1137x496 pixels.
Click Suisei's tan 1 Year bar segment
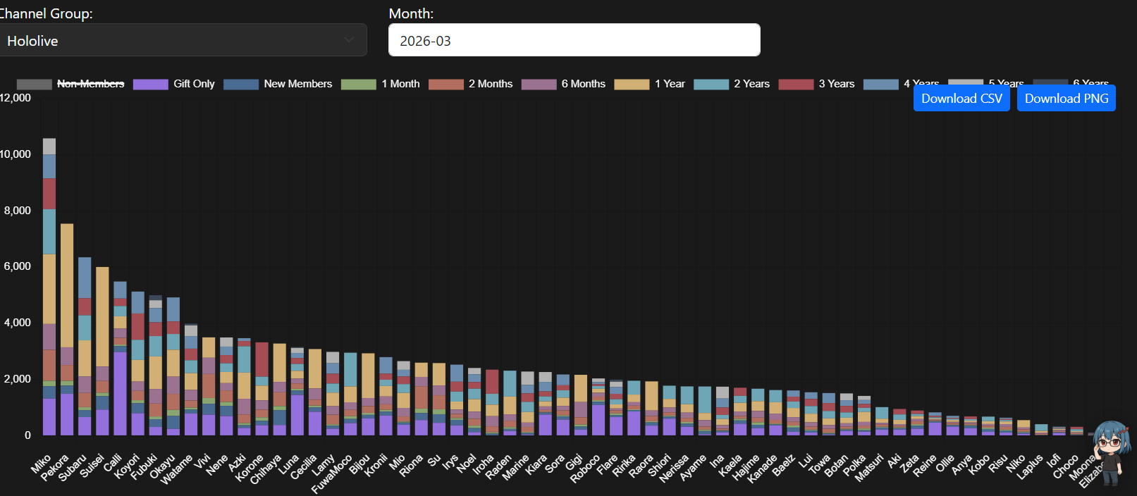click(x=102, y=316)
